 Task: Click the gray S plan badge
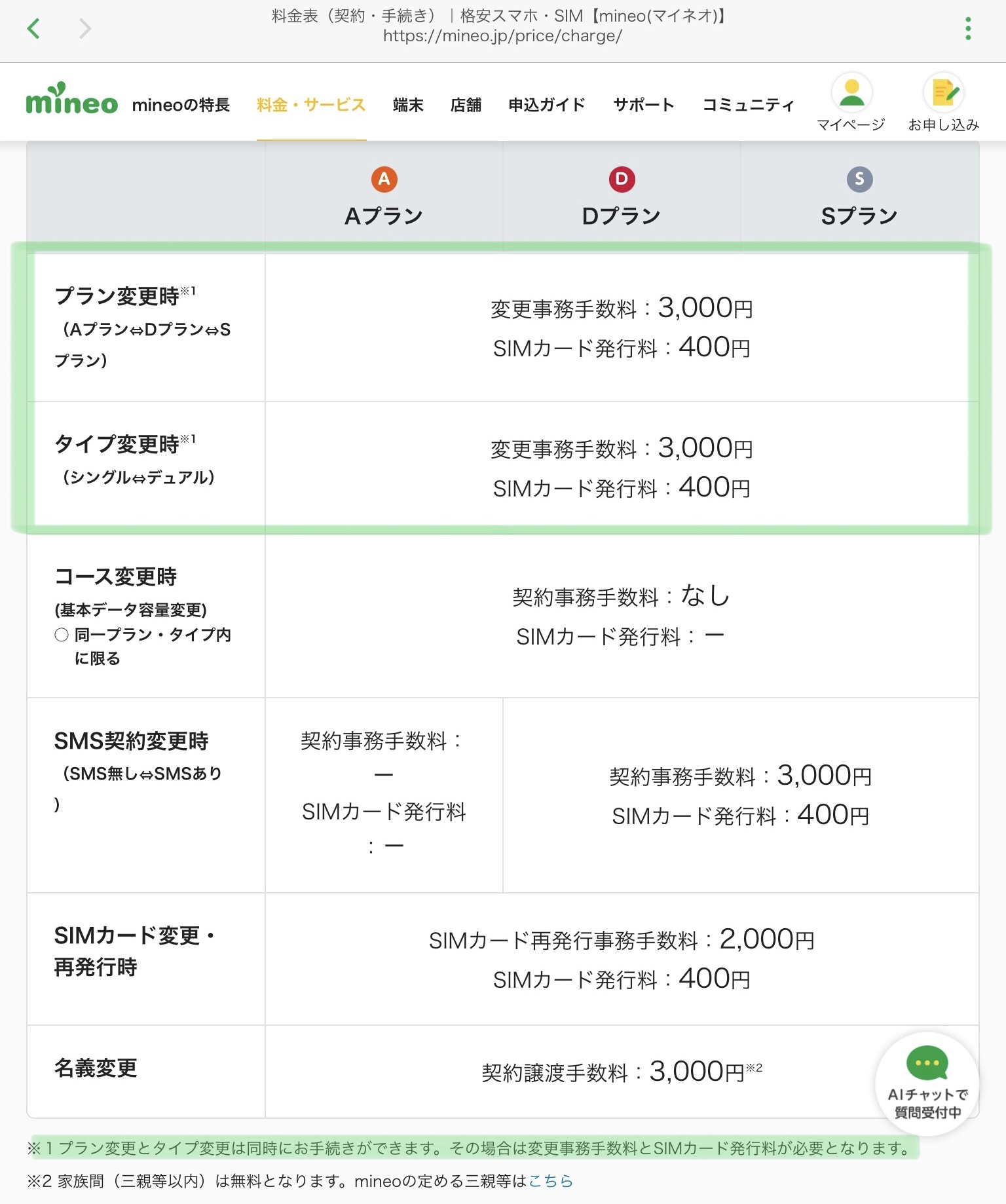tap(859, 179)
